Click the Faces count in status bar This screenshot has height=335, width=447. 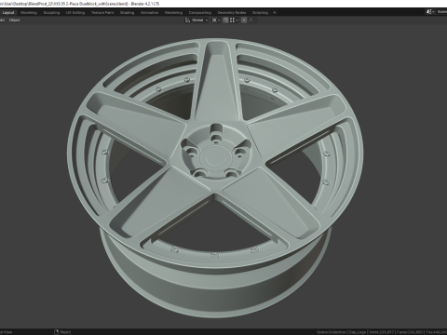(x=410, y=332)
